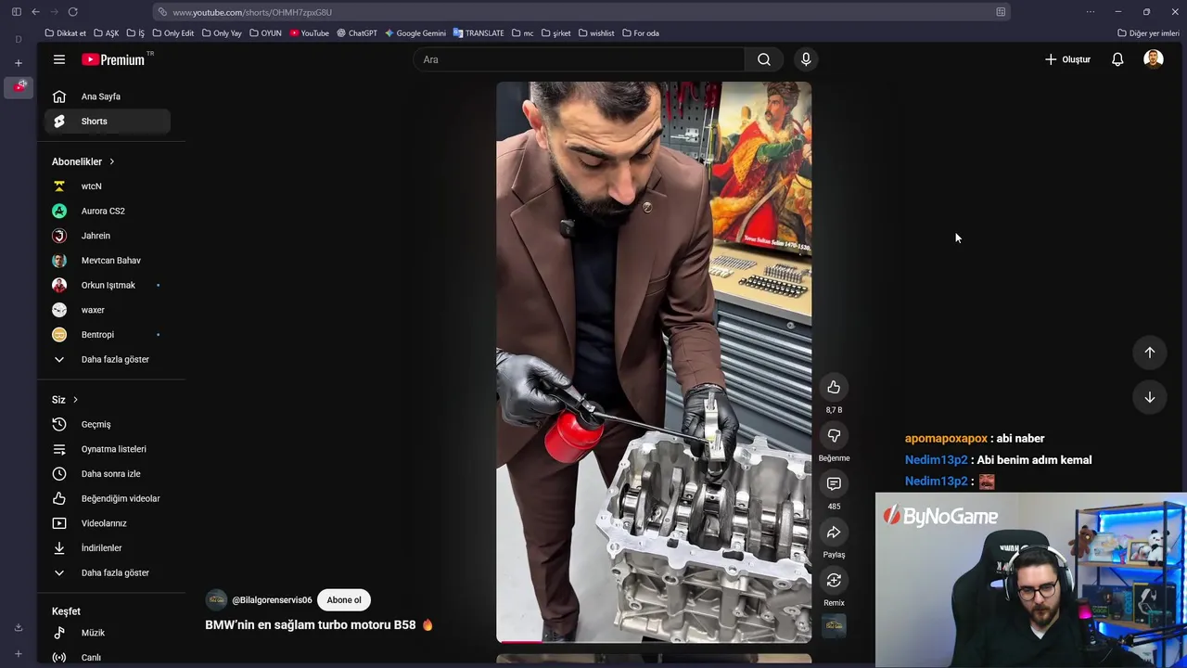Open the YouTube bookmark

pyautogui.click(x=309, y=33)
